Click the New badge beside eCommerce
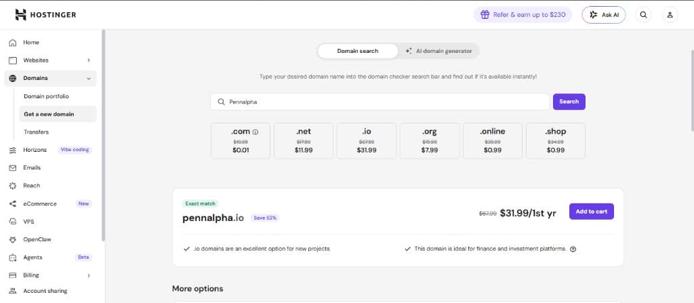 pos(83,204)
